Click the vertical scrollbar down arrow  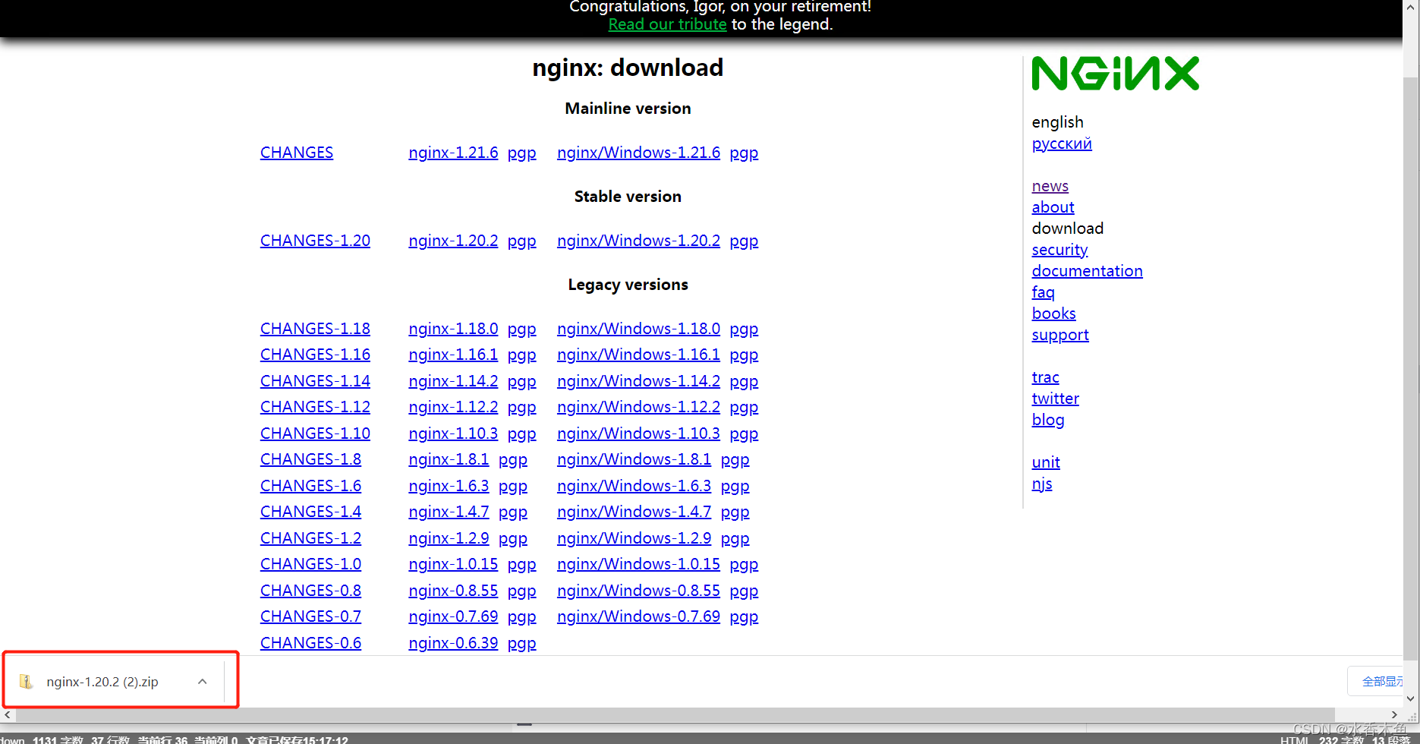pyautogui.click(x=1411, y=699)
